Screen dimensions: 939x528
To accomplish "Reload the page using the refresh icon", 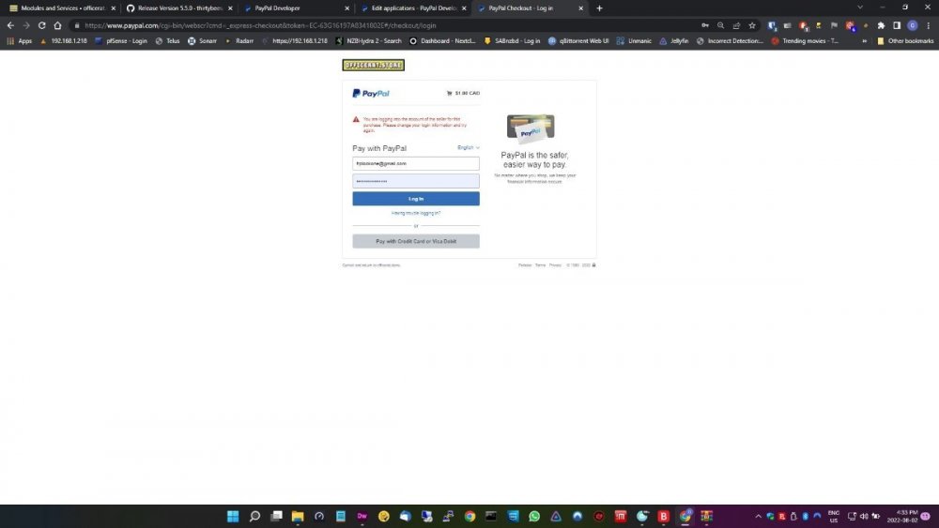I will (x=42, y=25).
